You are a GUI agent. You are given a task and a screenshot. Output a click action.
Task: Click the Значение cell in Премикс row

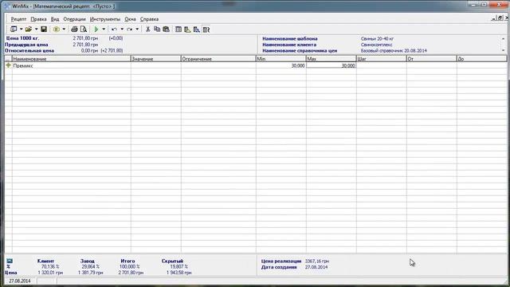coord(156,65)
